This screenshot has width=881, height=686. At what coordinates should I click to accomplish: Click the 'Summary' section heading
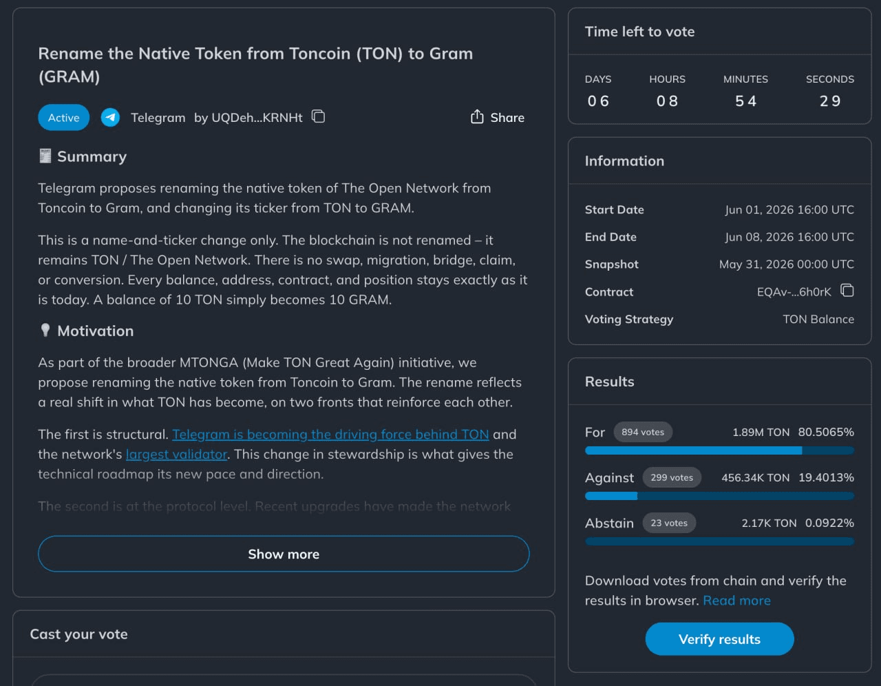[x=92, y=157]
